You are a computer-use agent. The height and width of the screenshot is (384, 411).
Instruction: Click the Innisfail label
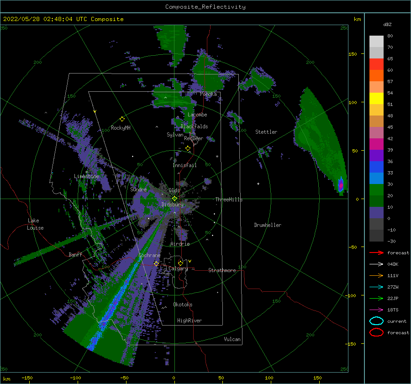click(184, 165)
